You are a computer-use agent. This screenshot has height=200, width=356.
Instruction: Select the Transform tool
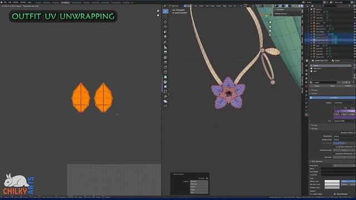[166, 37]
